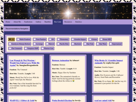Open the Resources page

click(x=68, y=22)
